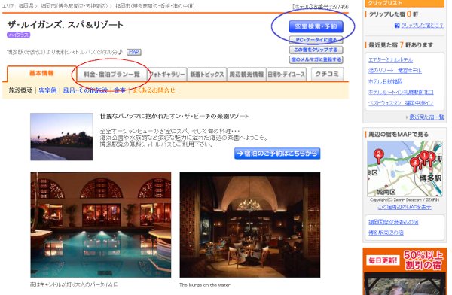Open the small MAP icon beside access text

click(x=134, y=52)
